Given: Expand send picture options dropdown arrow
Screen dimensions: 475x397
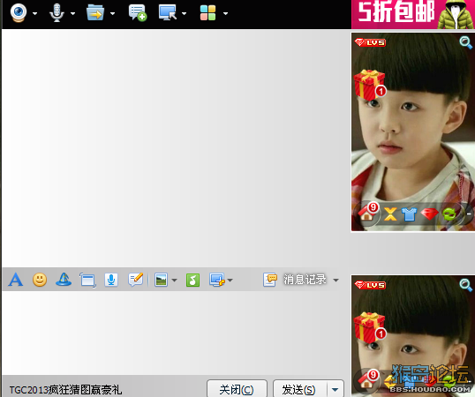Looking at the screenshot, I should click(174, 281).
